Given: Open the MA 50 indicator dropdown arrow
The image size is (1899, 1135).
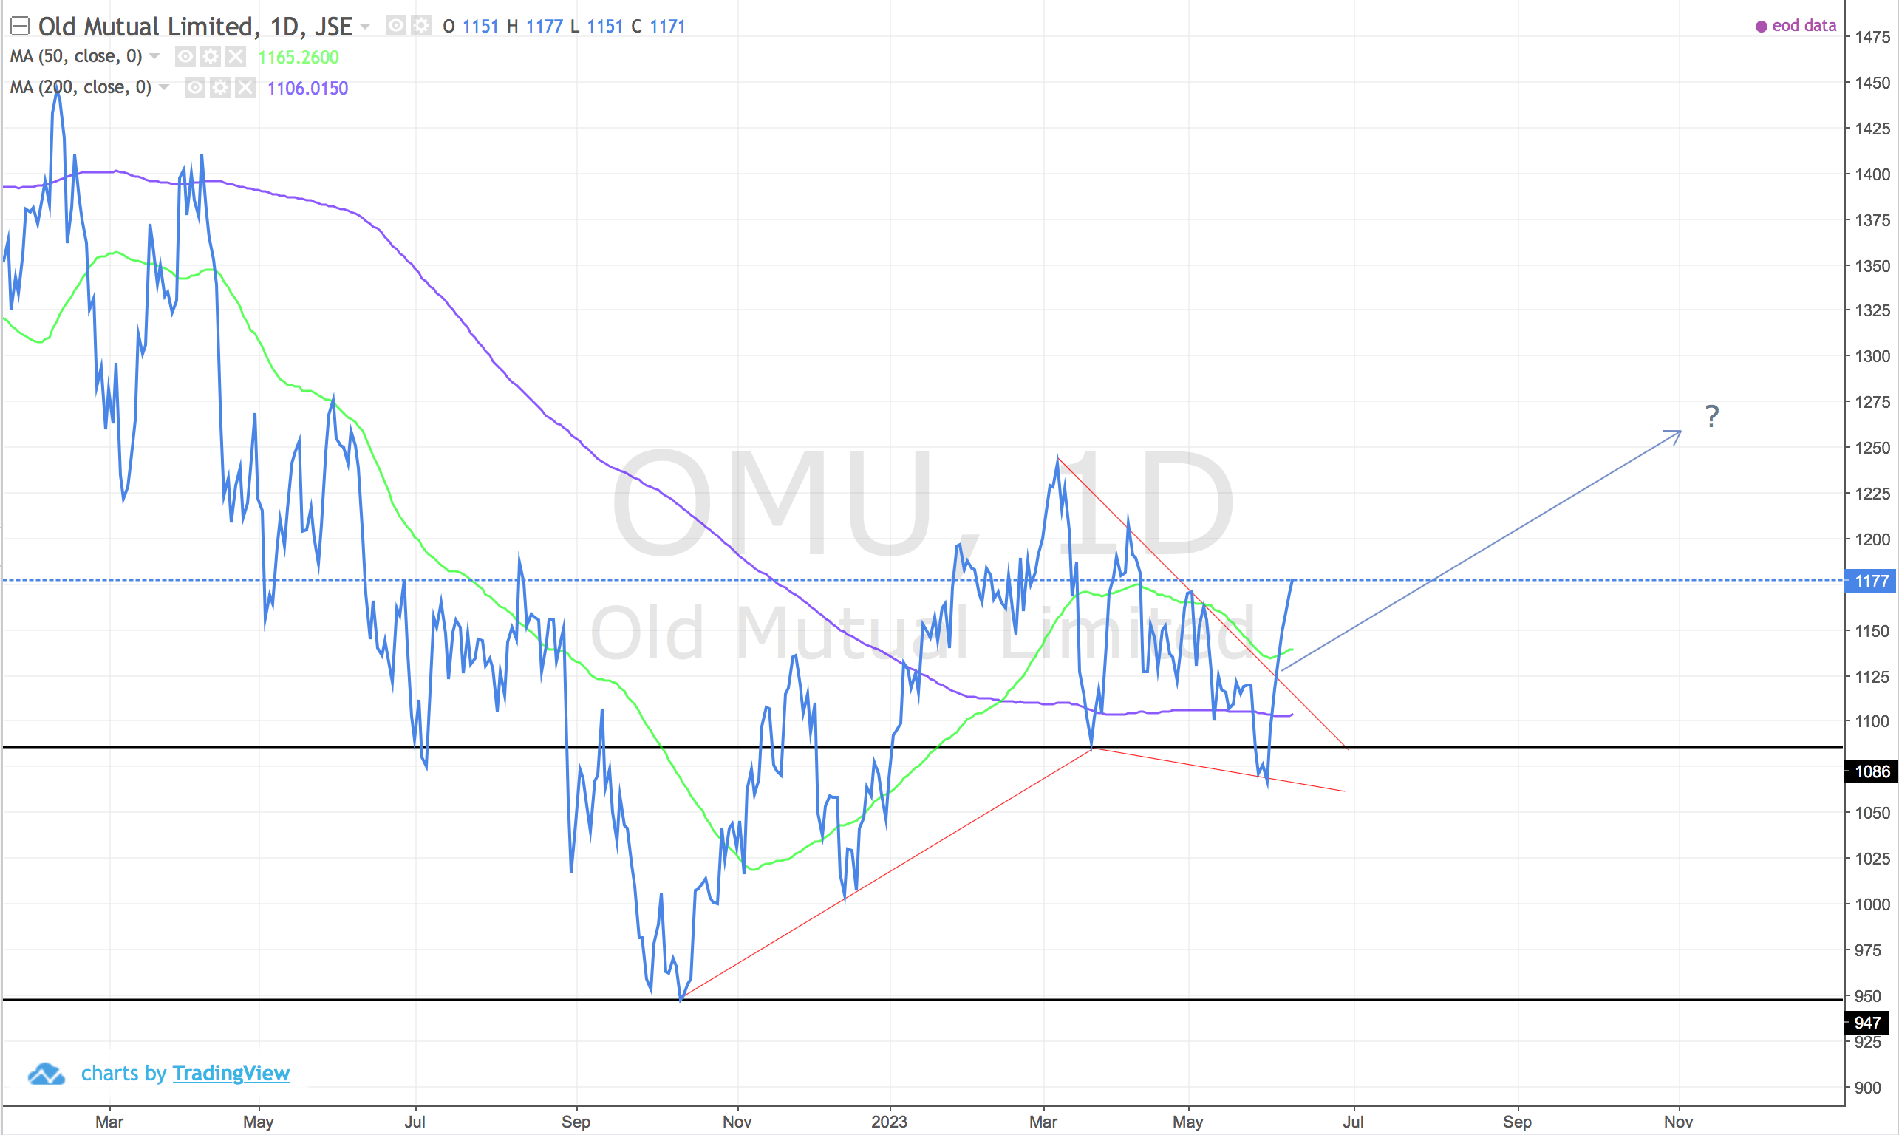Looking at the screenshot, I should [x=155, y=57].
